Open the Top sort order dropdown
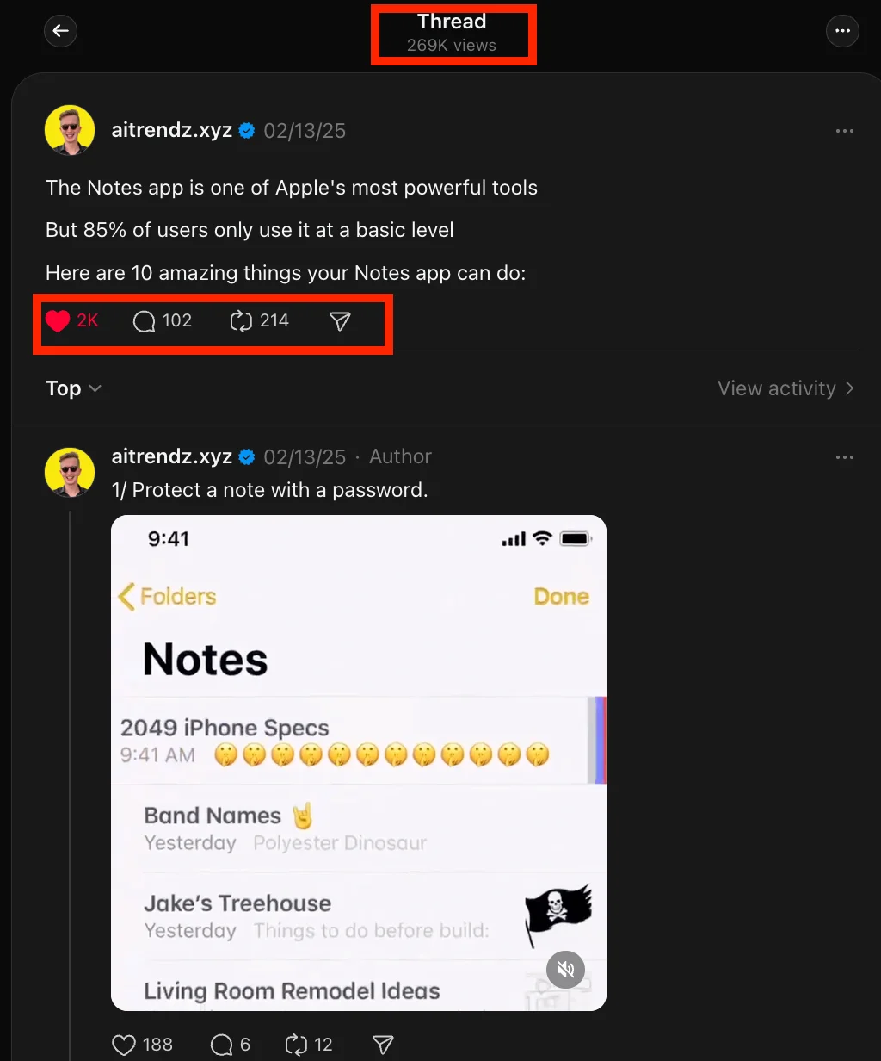This screenshot has height=1061, width=881. (x=73, y=388)
